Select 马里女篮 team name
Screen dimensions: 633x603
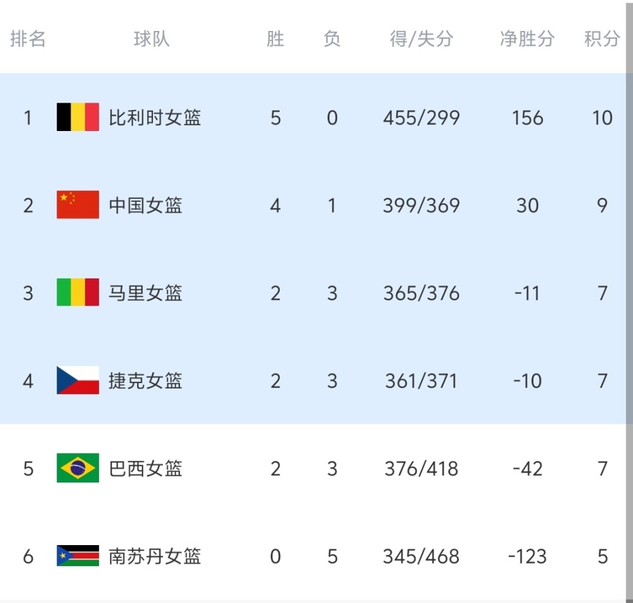point(146,293)
